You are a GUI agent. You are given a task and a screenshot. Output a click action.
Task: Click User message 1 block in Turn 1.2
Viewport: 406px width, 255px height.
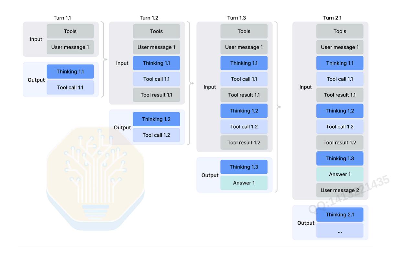pos(156,47)
